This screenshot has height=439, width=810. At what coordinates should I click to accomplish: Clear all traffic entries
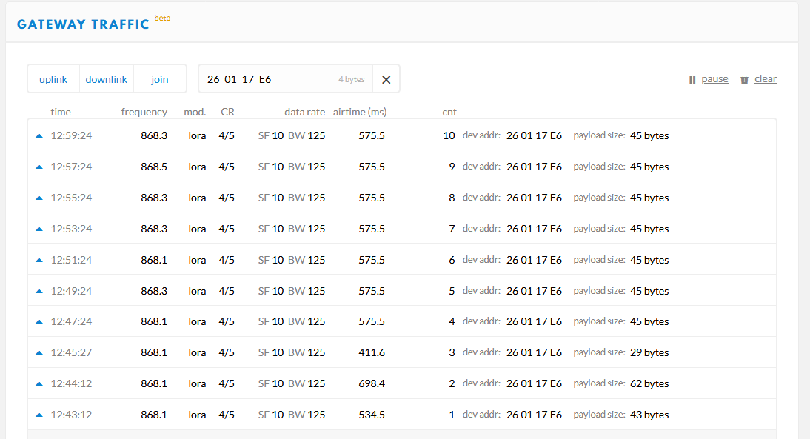click(x=766, y=79)
